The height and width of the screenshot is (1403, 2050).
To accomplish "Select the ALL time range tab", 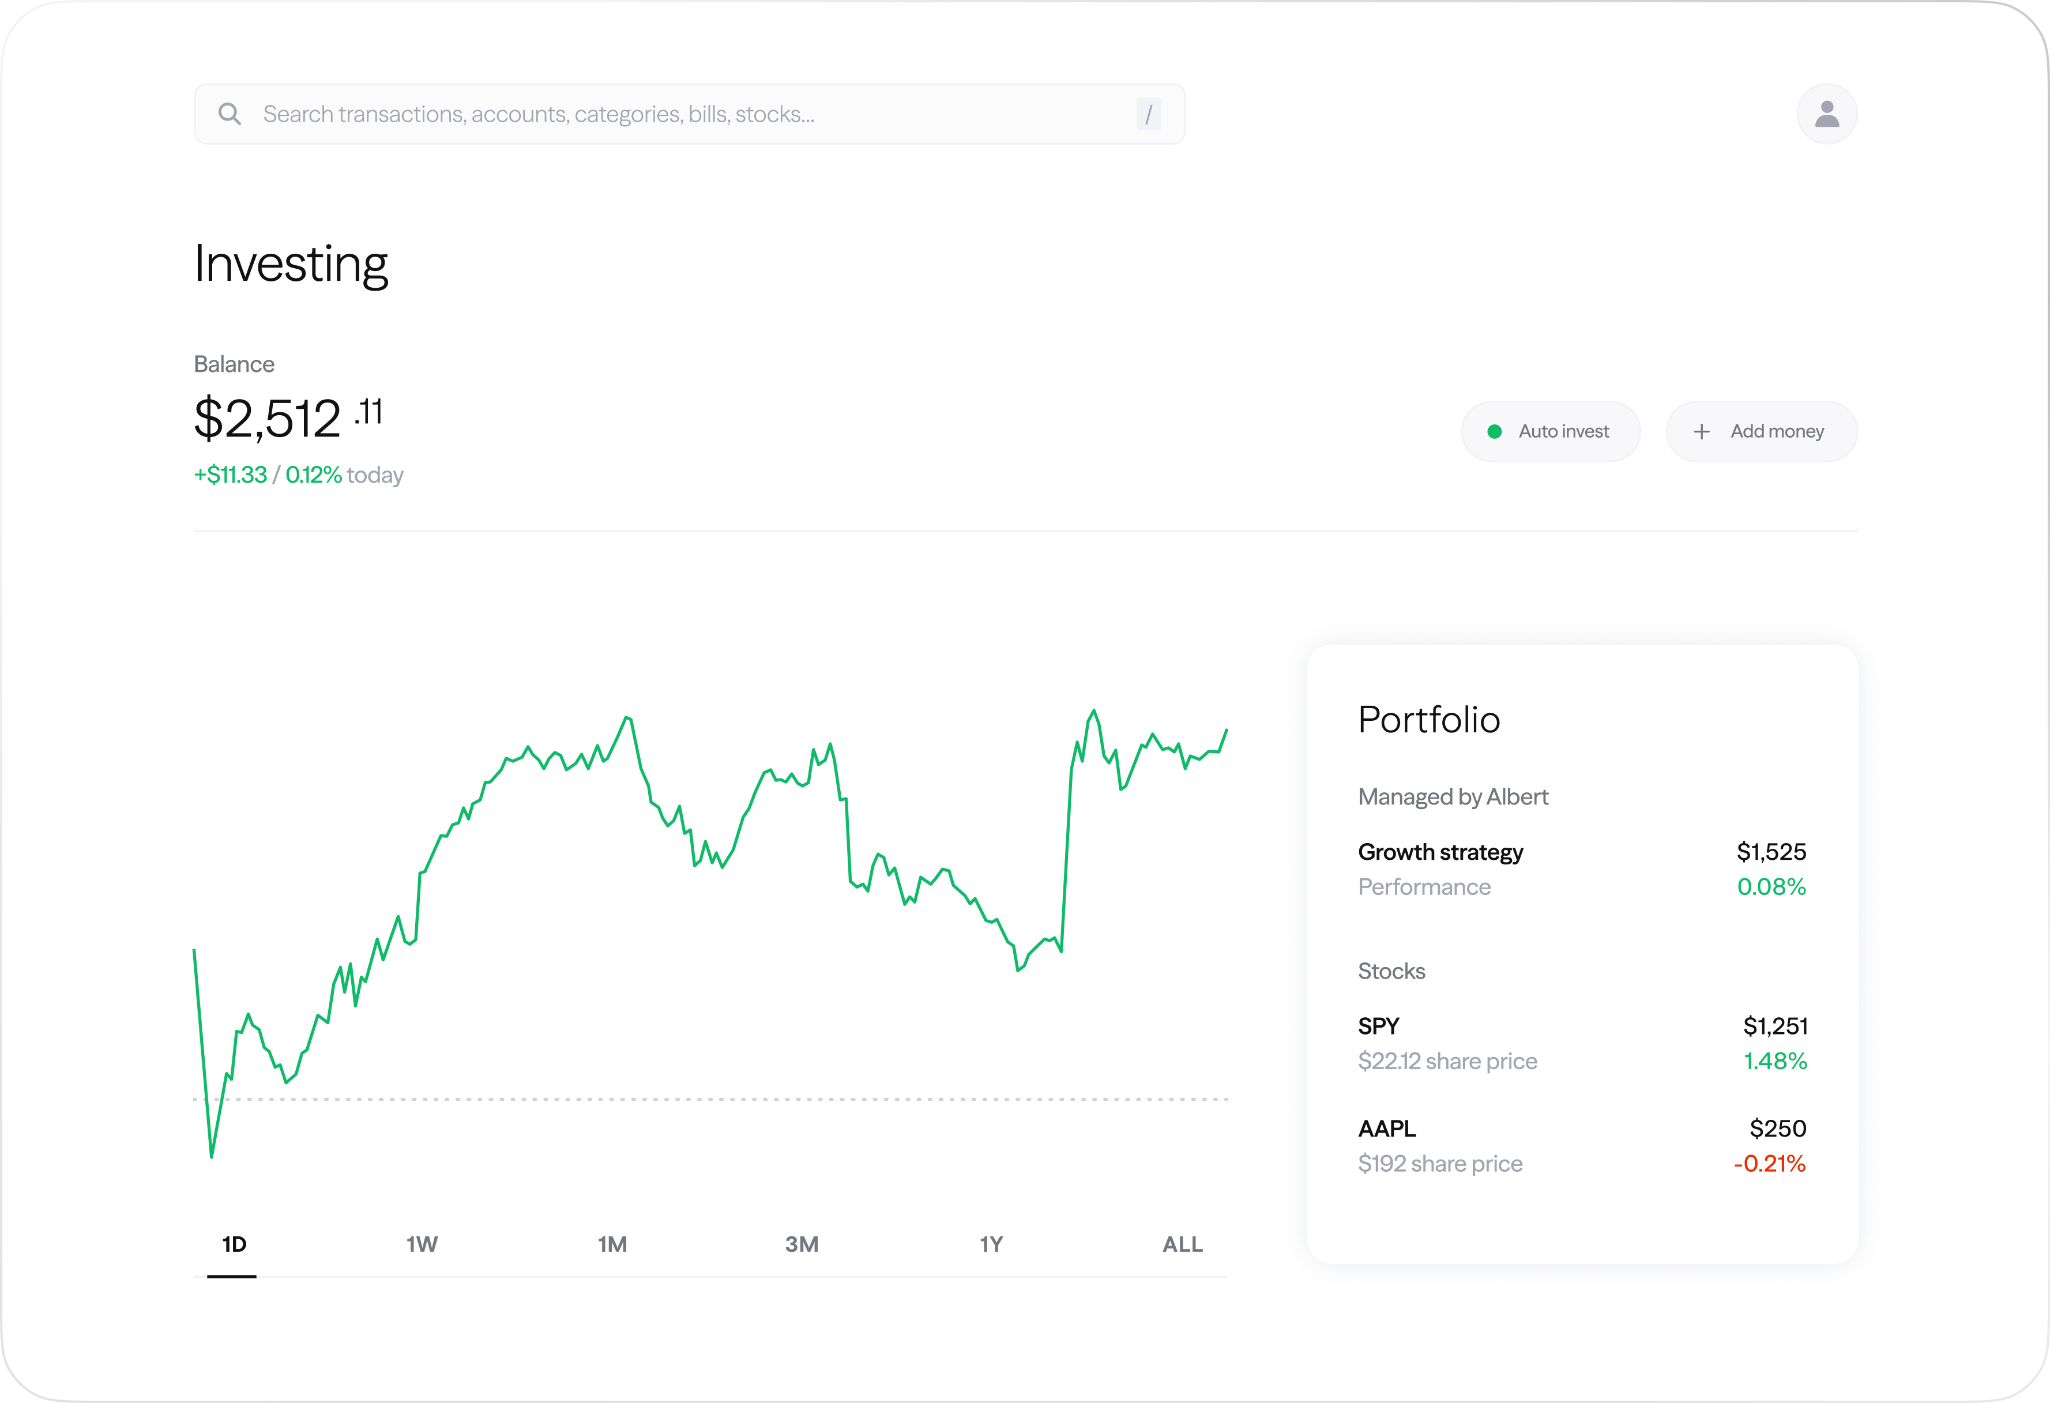I will [x=1182, y=1244].
